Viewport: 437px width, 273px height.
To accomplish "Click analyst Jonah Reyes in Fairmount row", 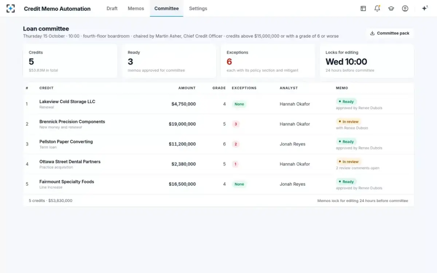I will 292,184.
